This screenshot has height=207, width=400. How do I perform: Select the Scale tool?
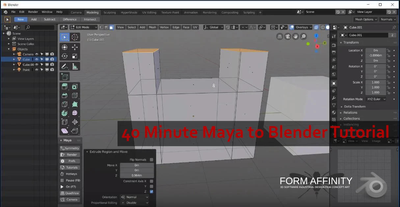pyautogui.click(x=75, y=56)
